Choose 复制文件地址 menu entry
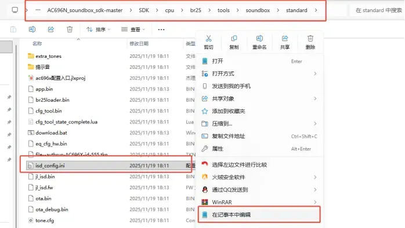This screenshot has width=405, height=228. [x=259, y=137]
